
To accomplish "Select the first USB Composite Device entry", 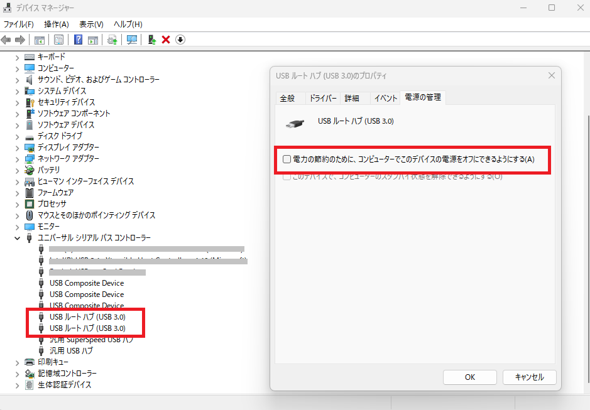I will 87,283.
